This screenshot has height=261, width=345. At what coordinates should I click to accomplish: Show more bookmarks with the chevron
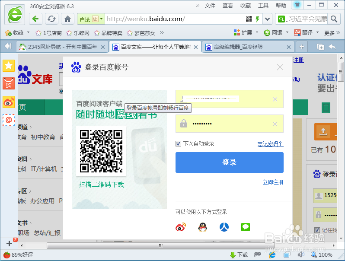(162, 33)
